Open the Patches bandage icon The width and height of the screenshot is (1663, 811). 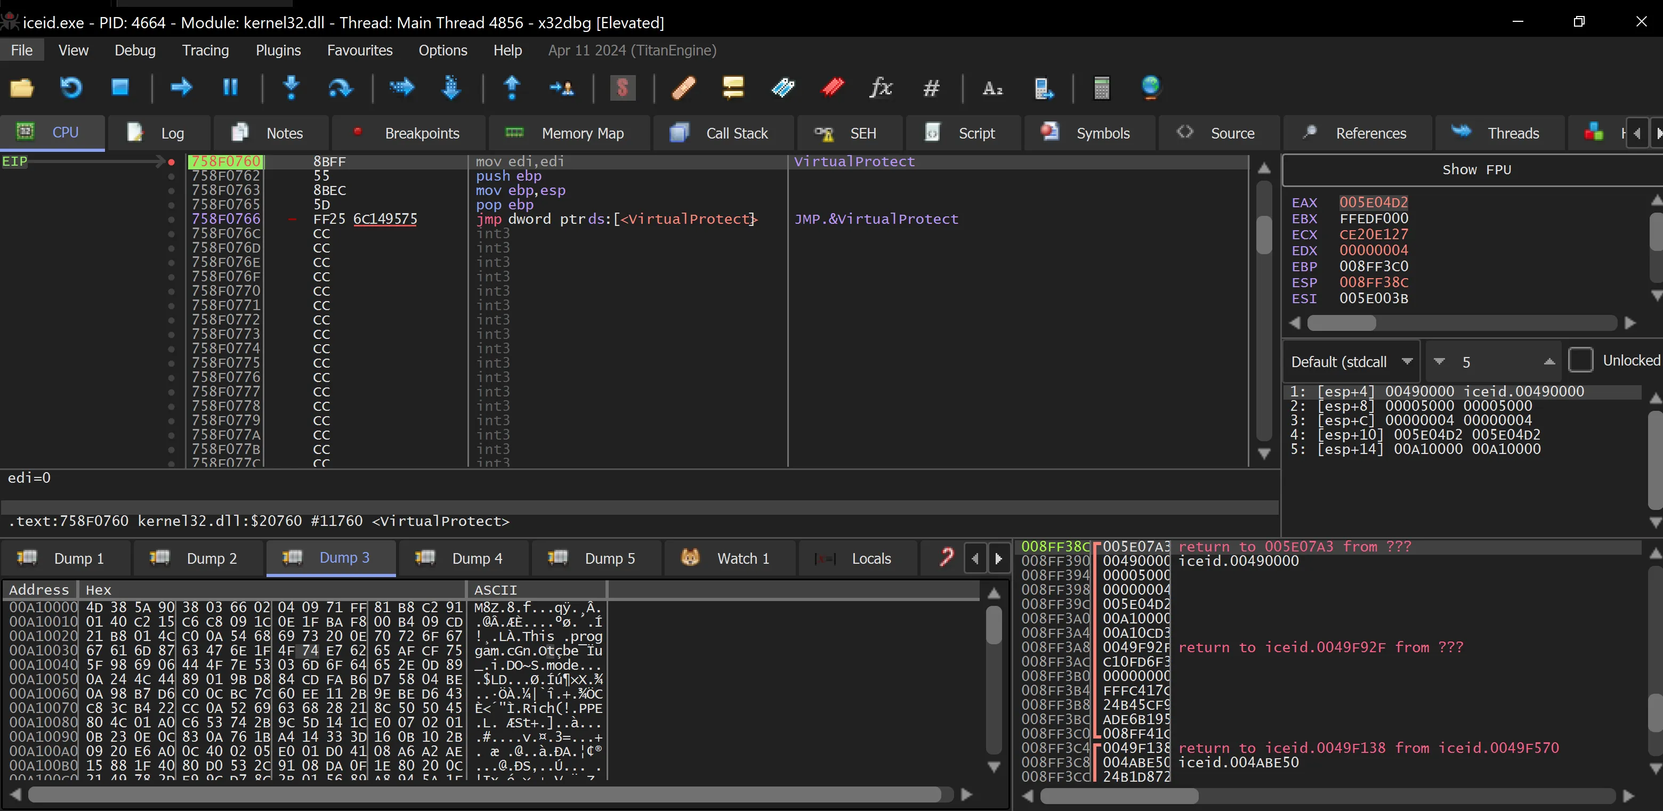[x=684, y=87]
